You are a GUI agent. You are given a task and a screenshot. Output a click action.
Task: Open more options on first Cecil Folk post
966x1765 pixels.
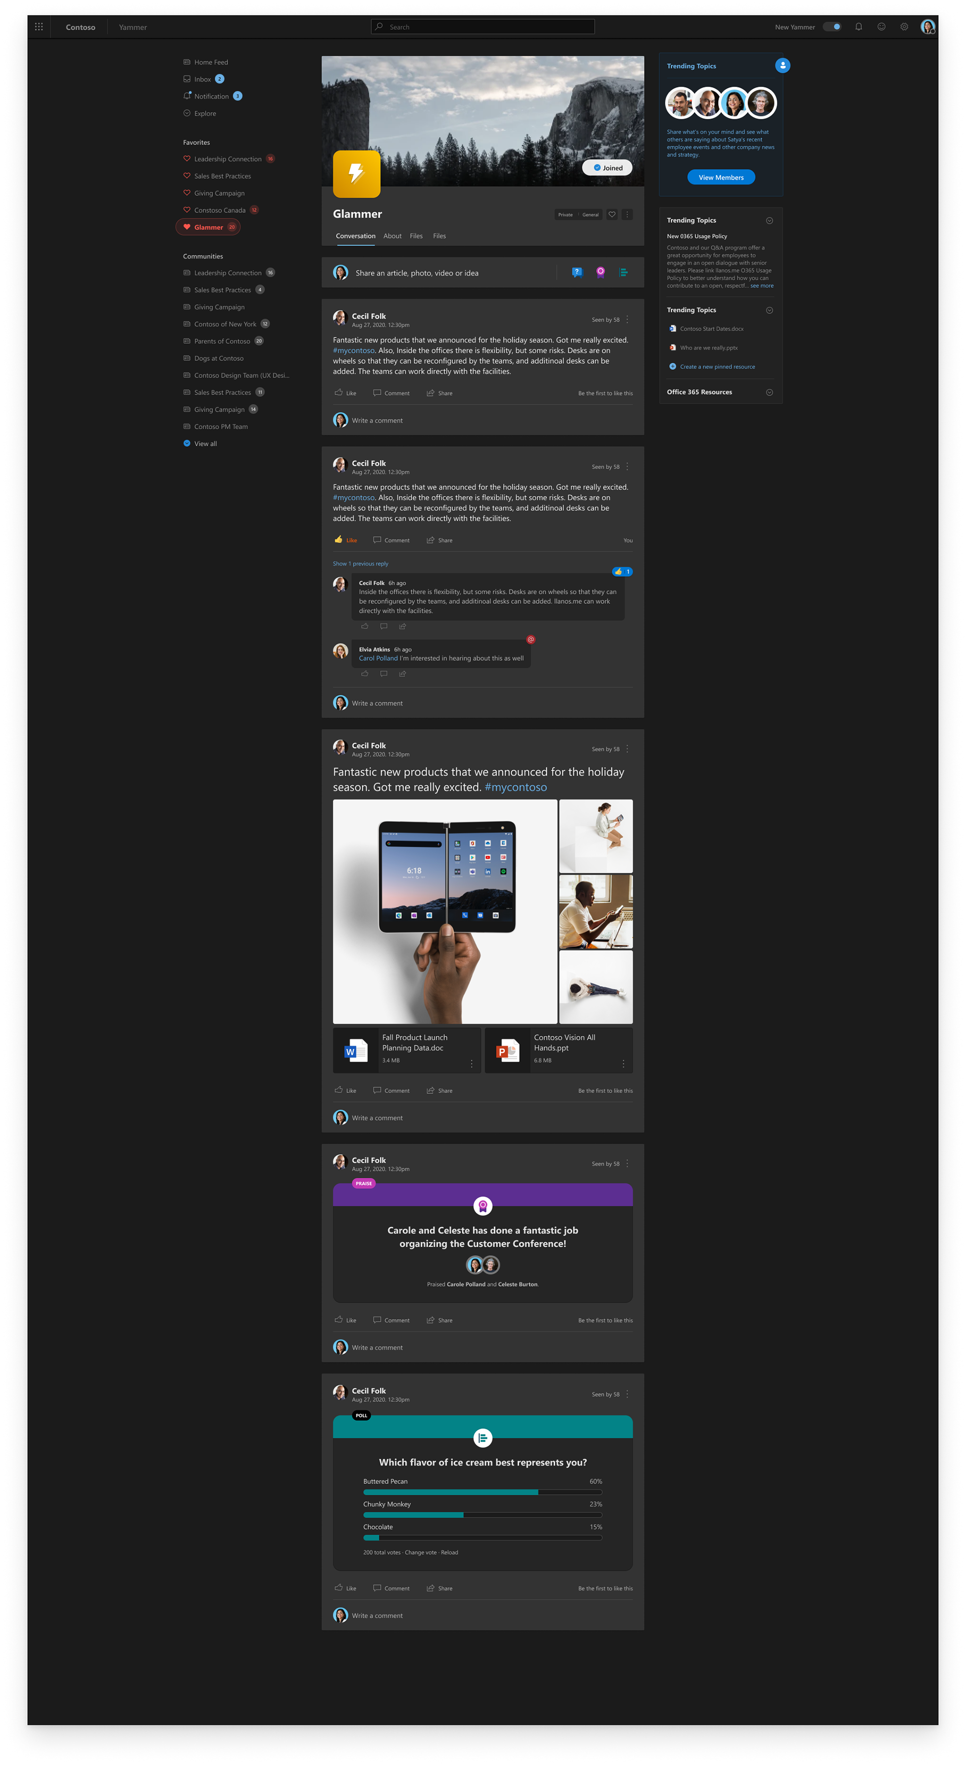pyautogui.click(x=627, y=319)
